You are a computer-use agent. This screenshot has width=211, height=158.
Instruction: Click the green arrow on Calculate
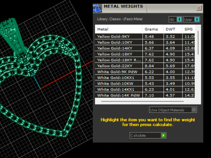[x=163, y=136]
